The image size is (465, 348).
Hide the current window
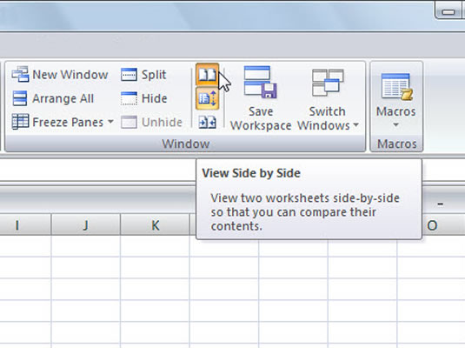click(x=144, y=98)
